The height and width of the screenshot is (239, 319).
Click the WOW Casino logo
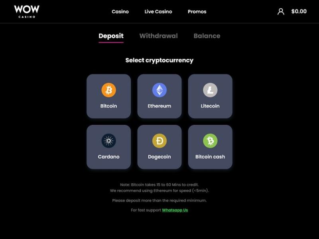click(27, 12)
